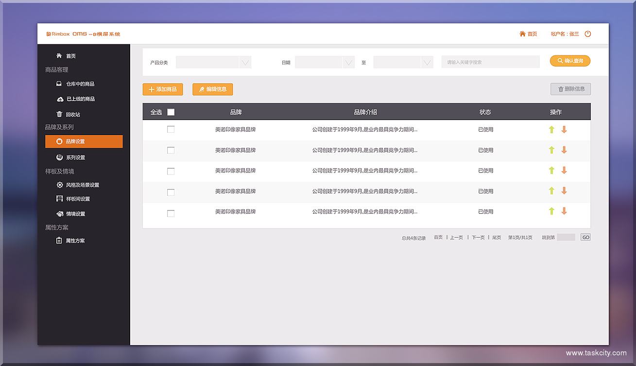Select 系列设置 in the sidebar
The width and height of the screenshot is (636, 366).
(x=75, y=157)
